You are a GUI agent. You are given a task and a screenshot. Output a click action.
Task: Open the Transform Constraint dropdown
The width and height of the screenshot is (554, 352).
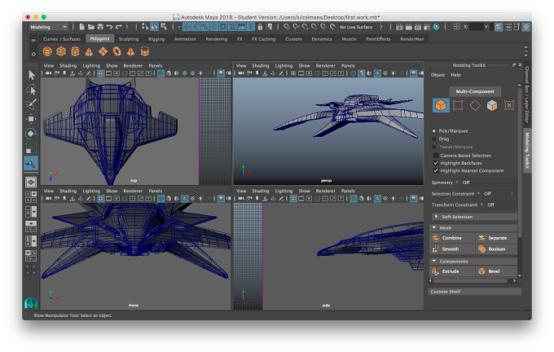[481, 205]
